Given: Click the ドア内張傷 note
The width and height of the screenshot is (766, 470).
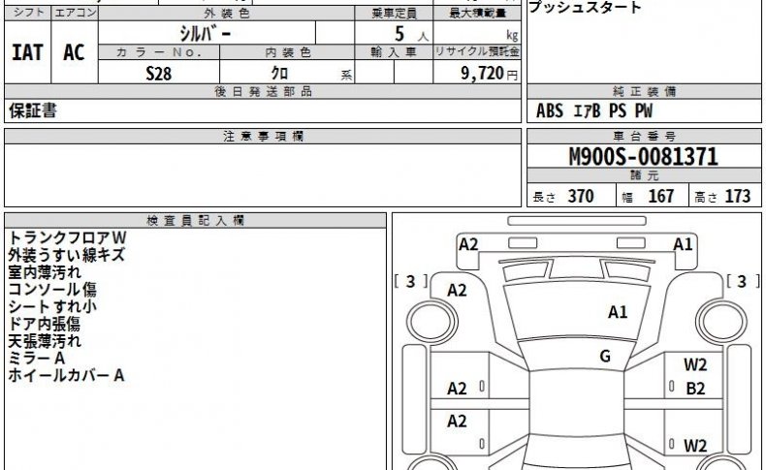Looking at the screenshot, I should (45, 324).
